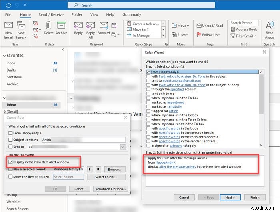Open Advanced Options in Create Rule
The width and height of the screenshot is (280, 212).
(x=110, y=189)
